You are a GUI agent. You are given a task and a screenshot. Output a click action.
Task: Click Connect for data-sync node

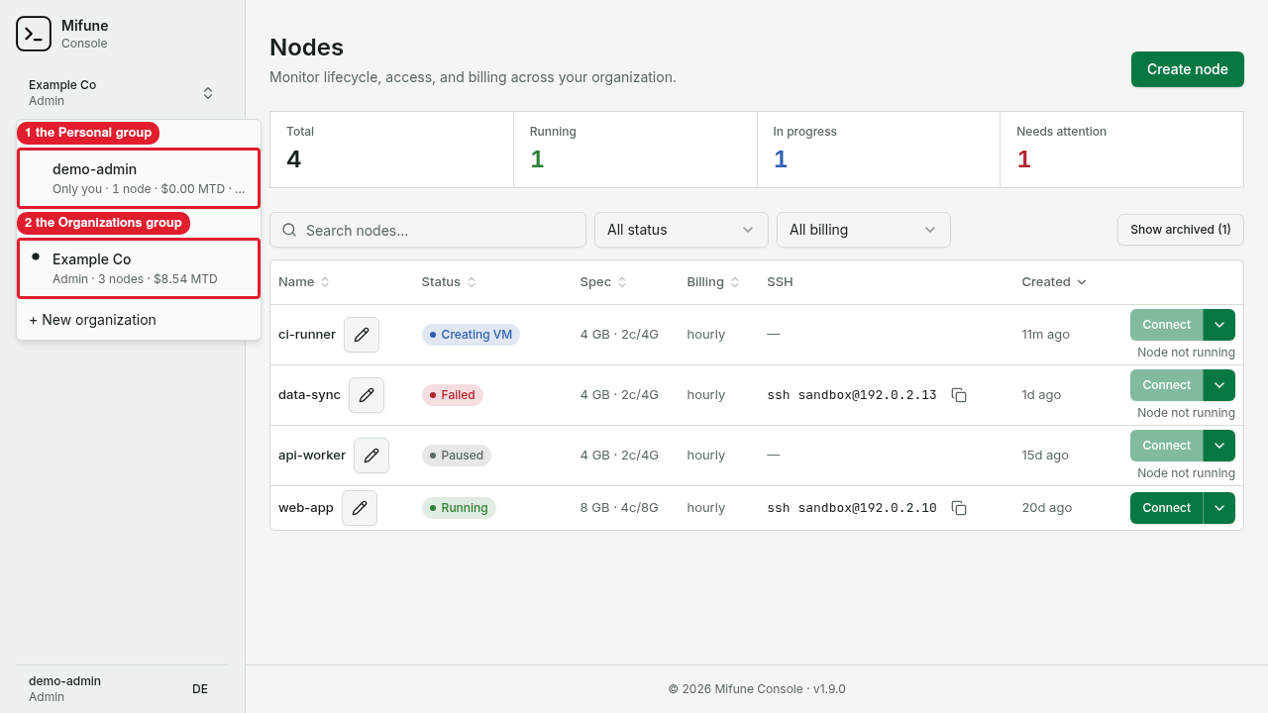1166,385
